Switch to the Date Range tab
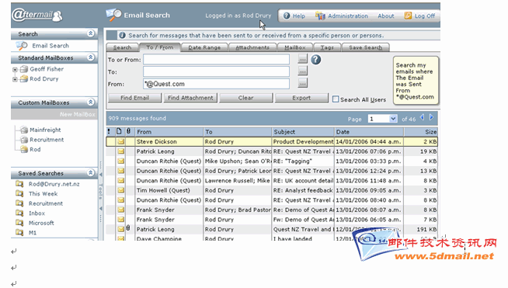Viewport: 508px width, 288px height. pos(204,47)
